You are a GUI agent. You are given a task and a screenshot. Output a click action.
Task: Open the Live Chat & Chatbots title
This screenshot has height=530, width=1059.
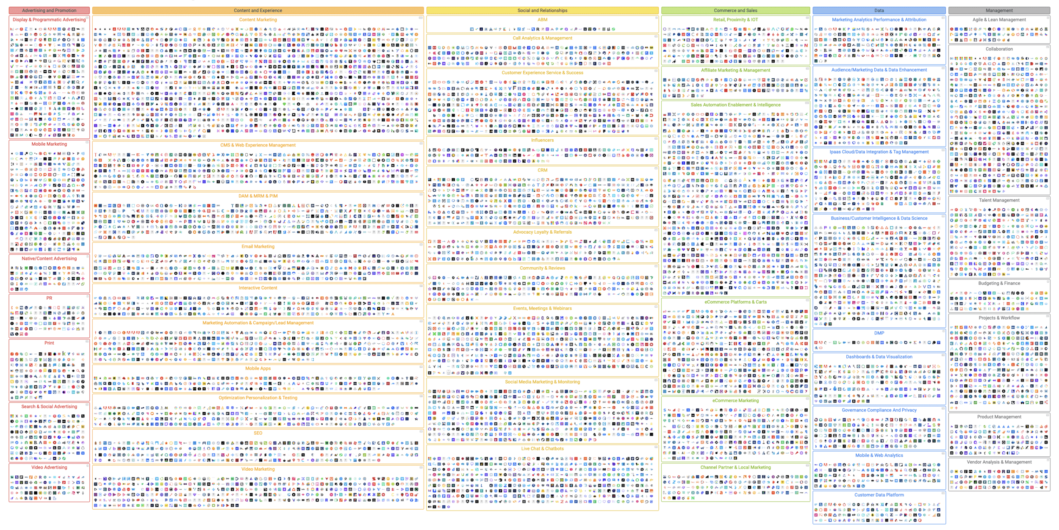click(542, 449)
